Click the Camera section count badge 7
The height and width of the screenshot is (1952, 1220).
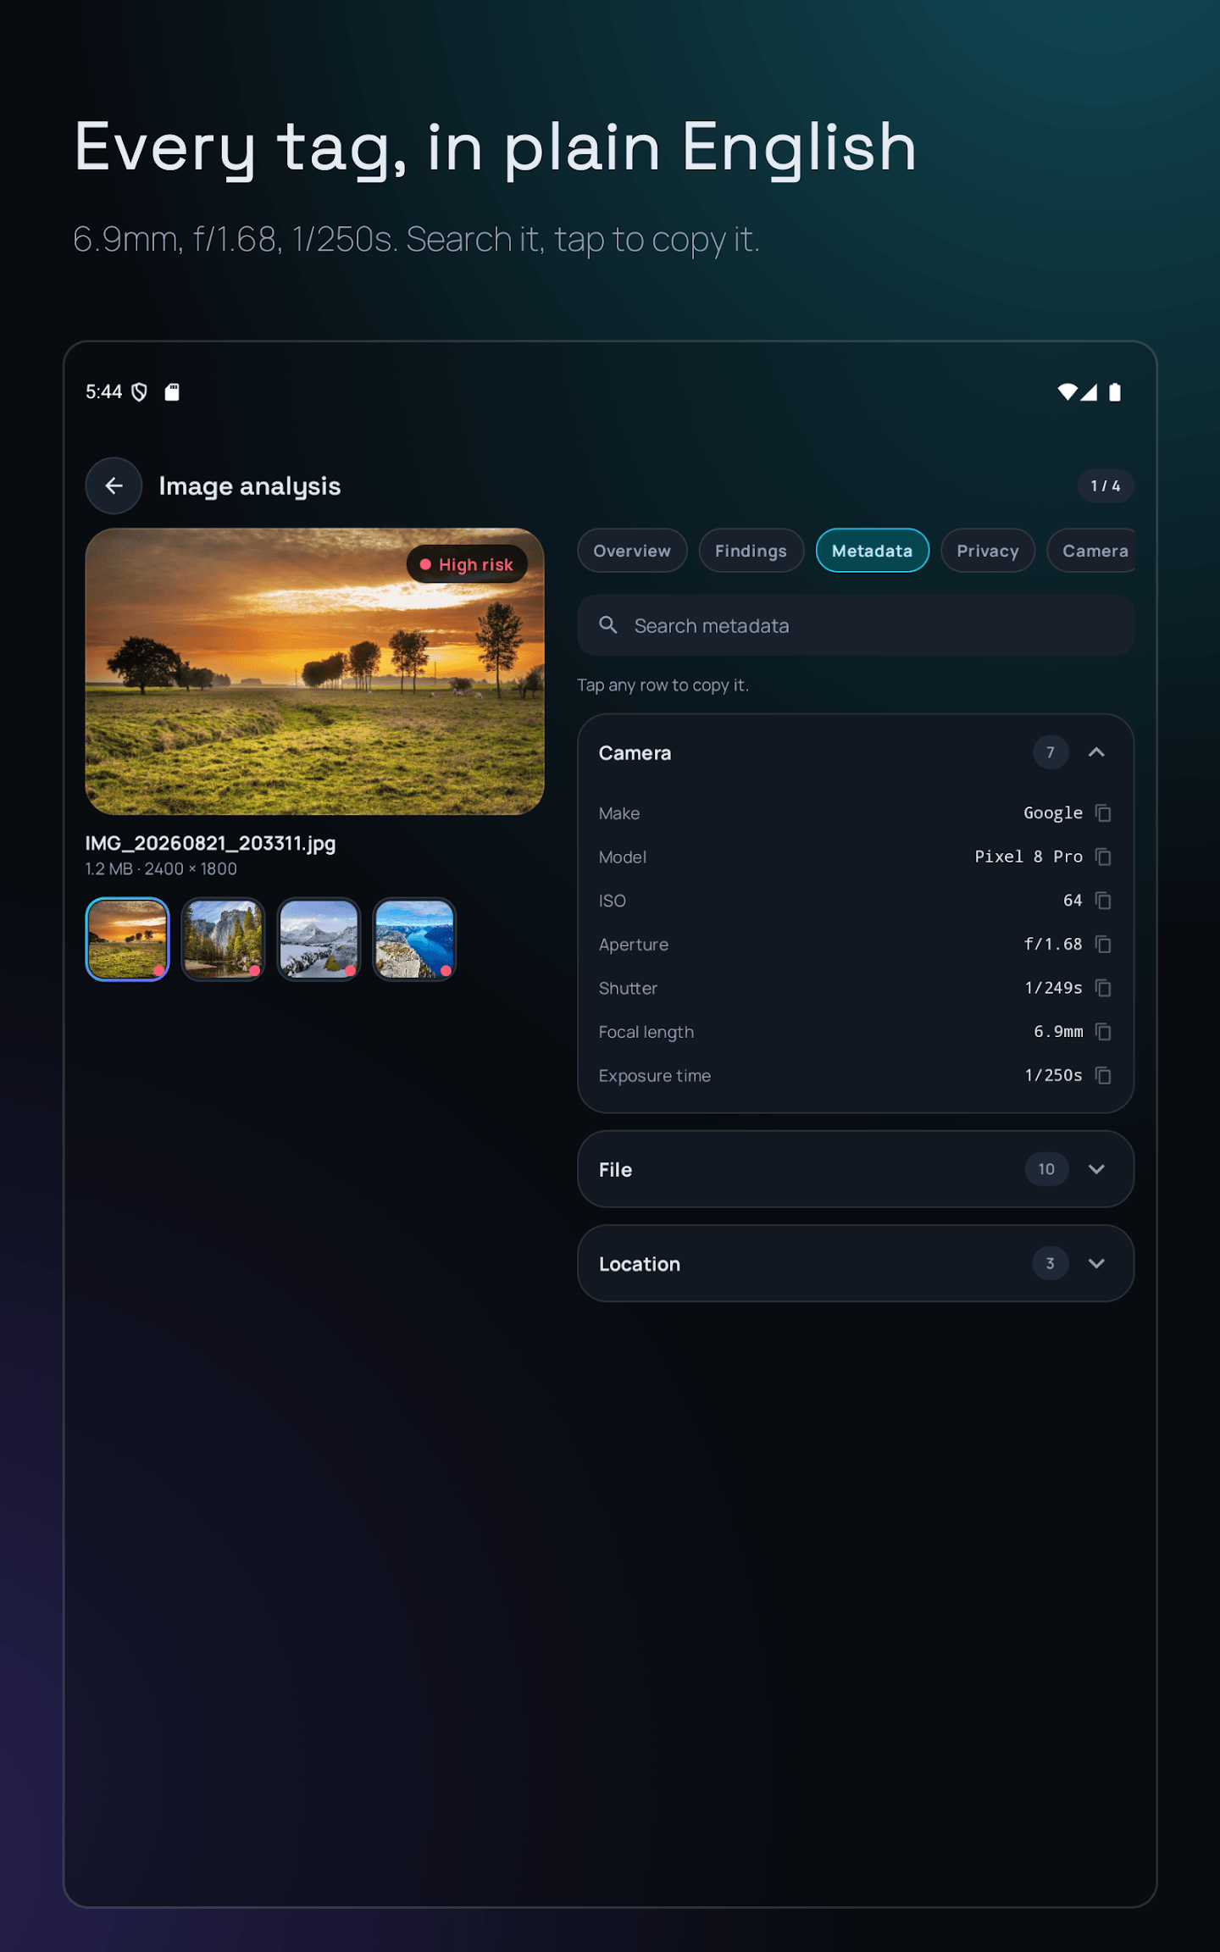pos(1051,752)
